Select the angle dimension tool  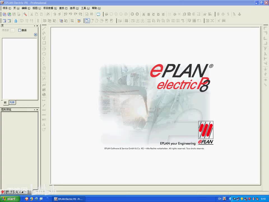pyautogui.click(x=44, y=125)
